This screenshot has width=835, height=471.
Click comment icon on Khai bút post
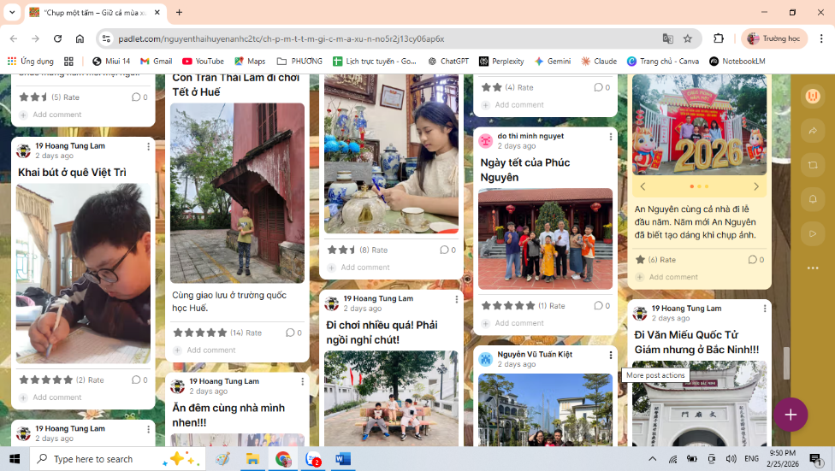(136, 380)
